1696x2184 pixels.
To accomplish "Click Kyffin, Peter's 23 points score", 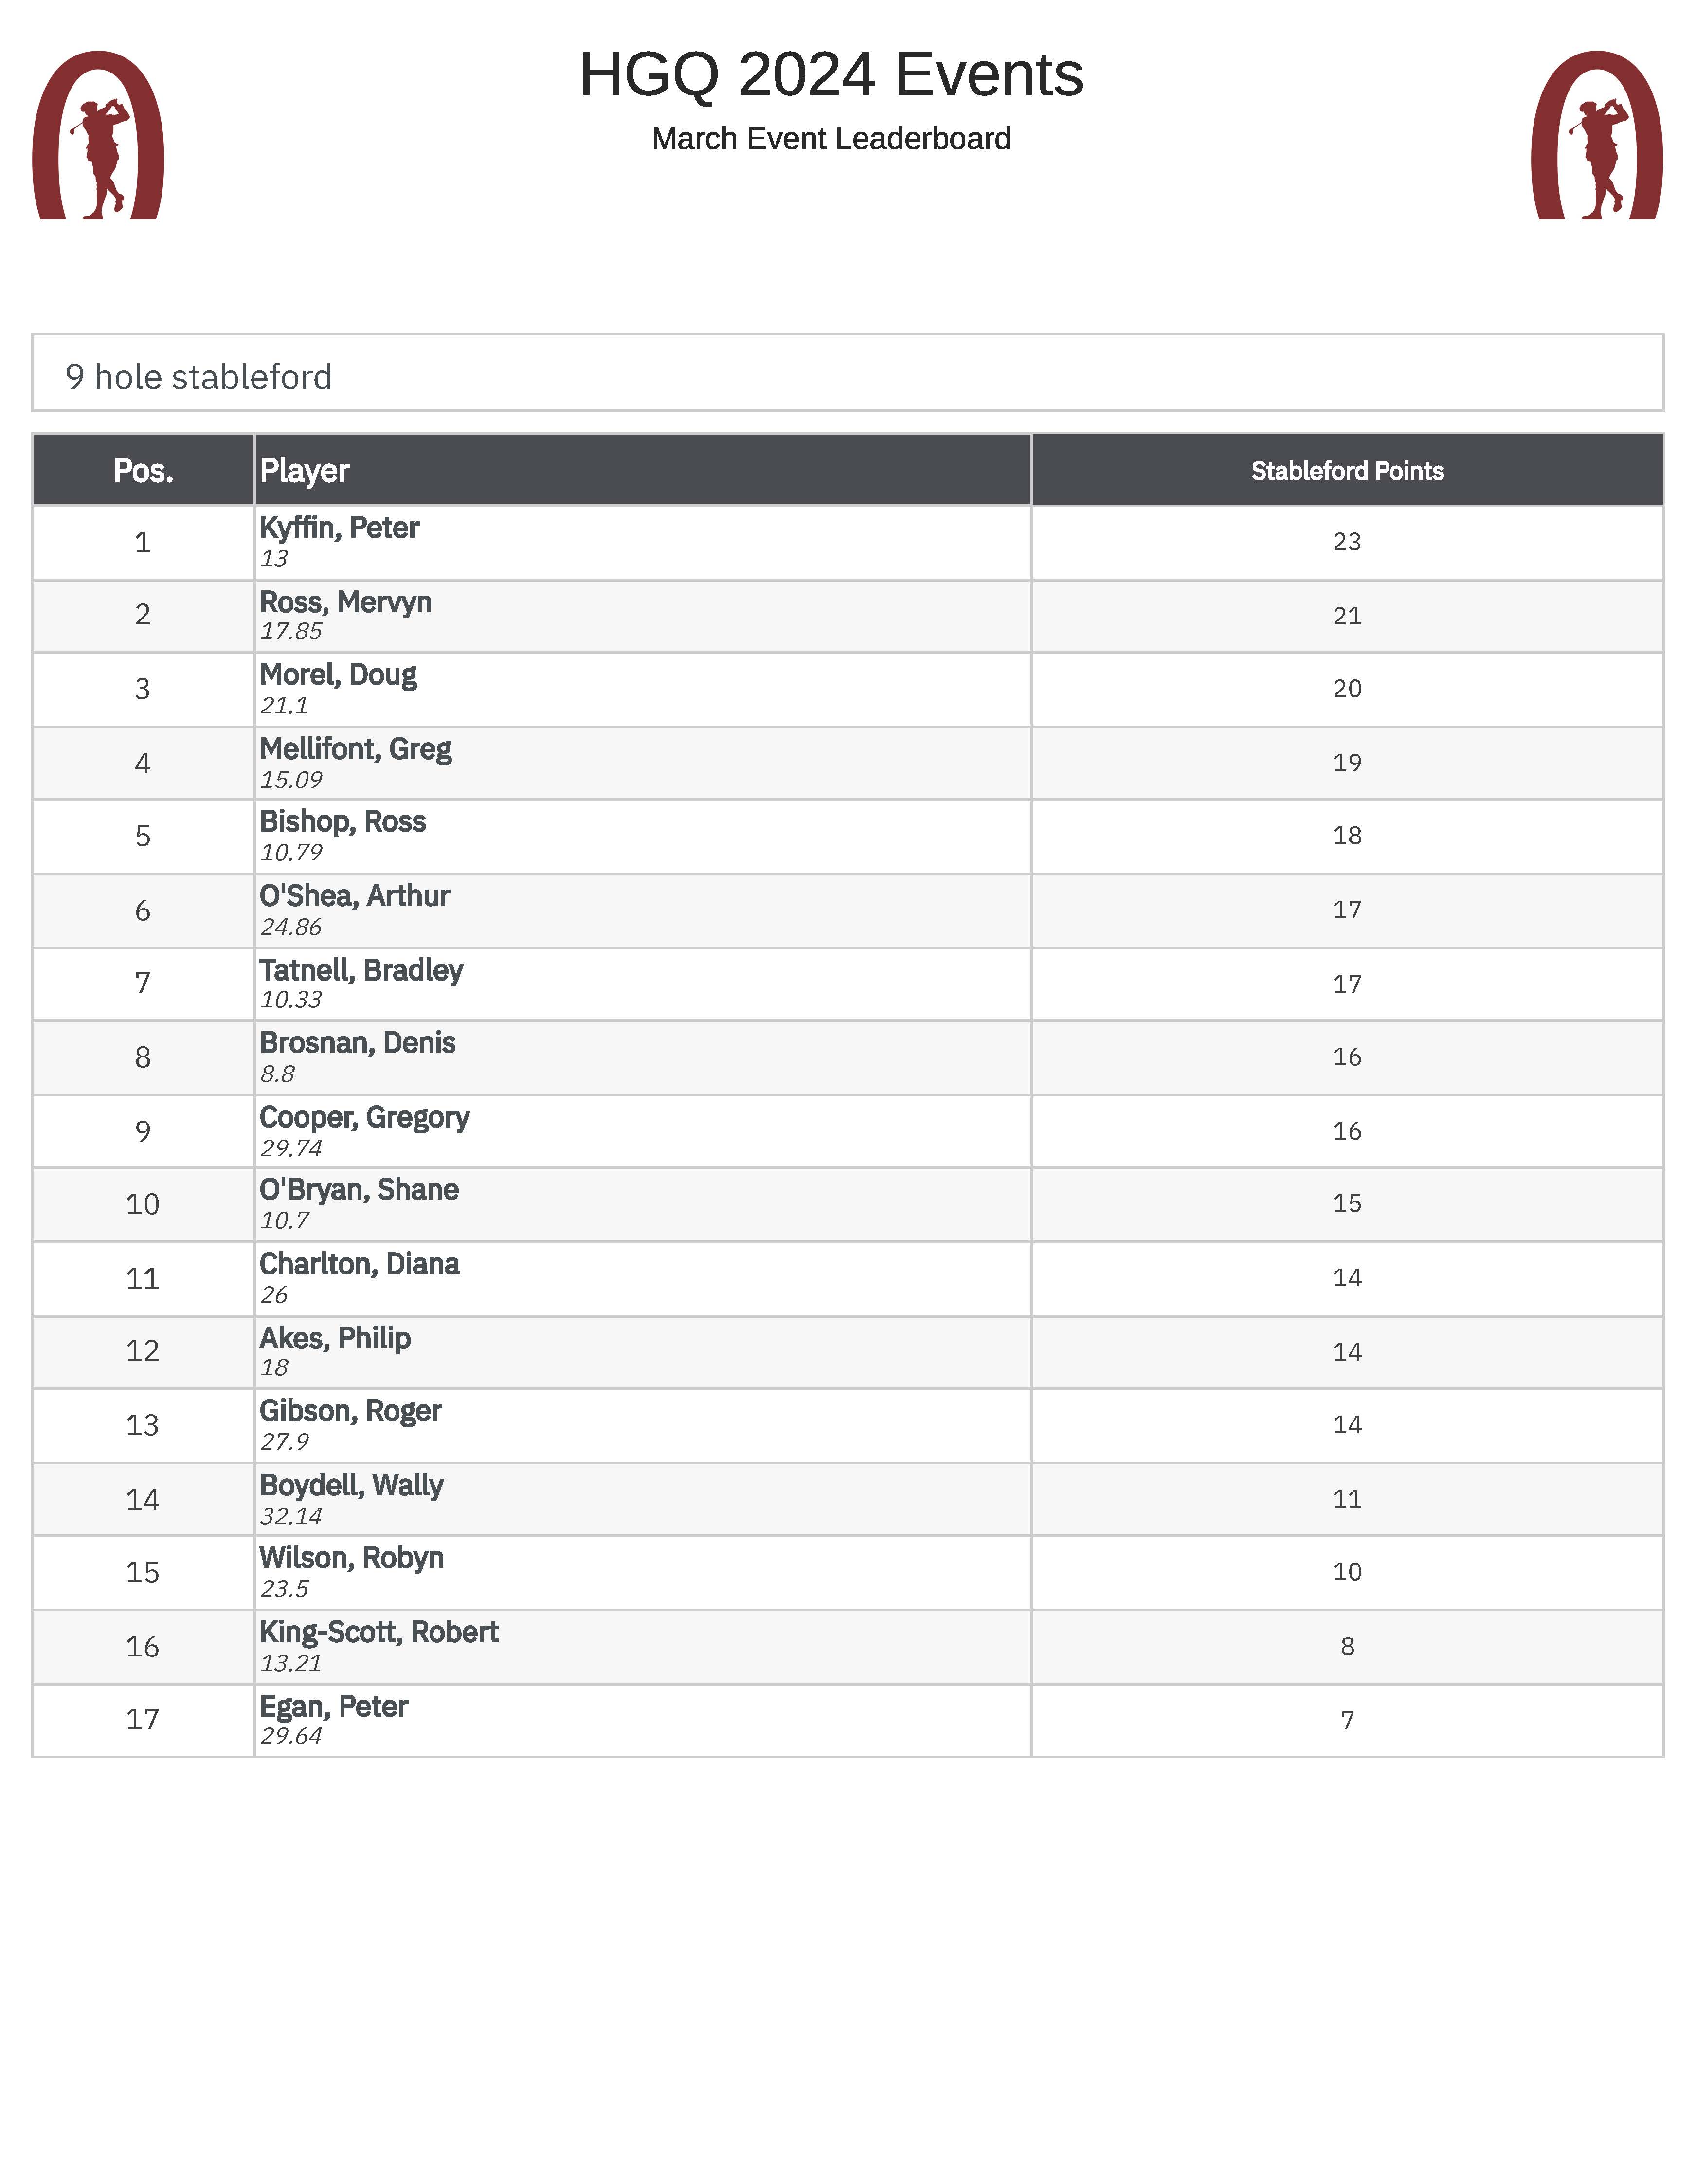I will pyautogui.click(x=1346, y=542).
